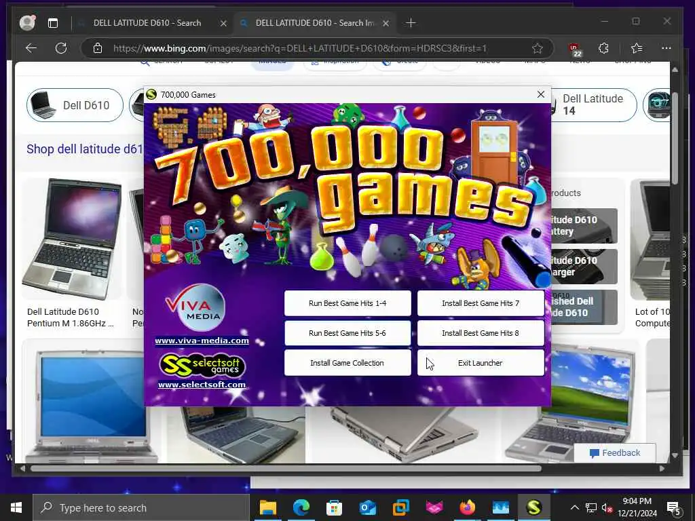Click the Feedback button on Bing
This screenshot has width=695, height=521.
pyautogui.click(x=615, y=452)
